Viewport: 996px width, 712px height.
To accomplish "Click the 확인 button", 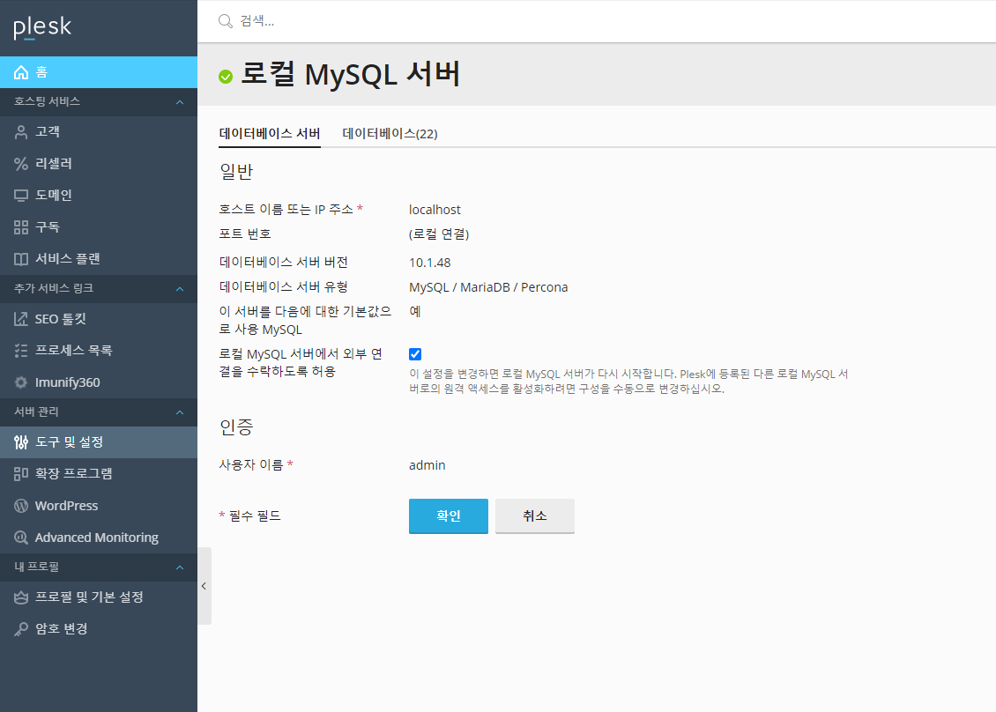I will click(x=449, y=515).
